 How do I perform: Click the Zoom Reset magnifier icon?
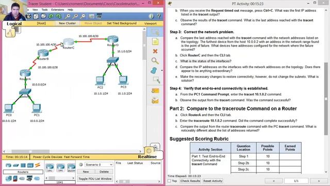75,16
